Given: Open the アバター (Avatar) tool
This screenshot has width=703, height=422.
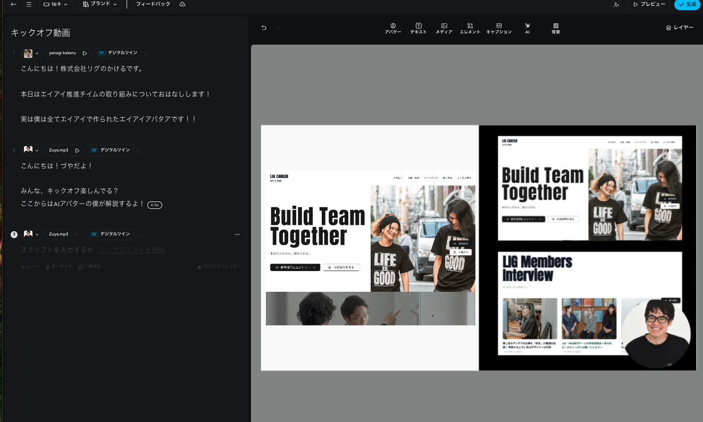Looking at the screenshot, I should point(393,28).
